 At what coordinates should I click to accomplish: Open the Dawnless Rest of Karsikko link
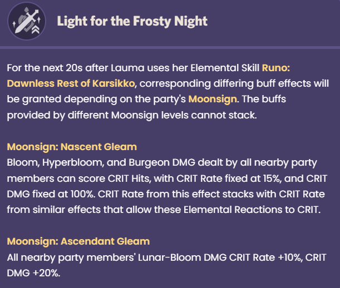tap(71, 83)
